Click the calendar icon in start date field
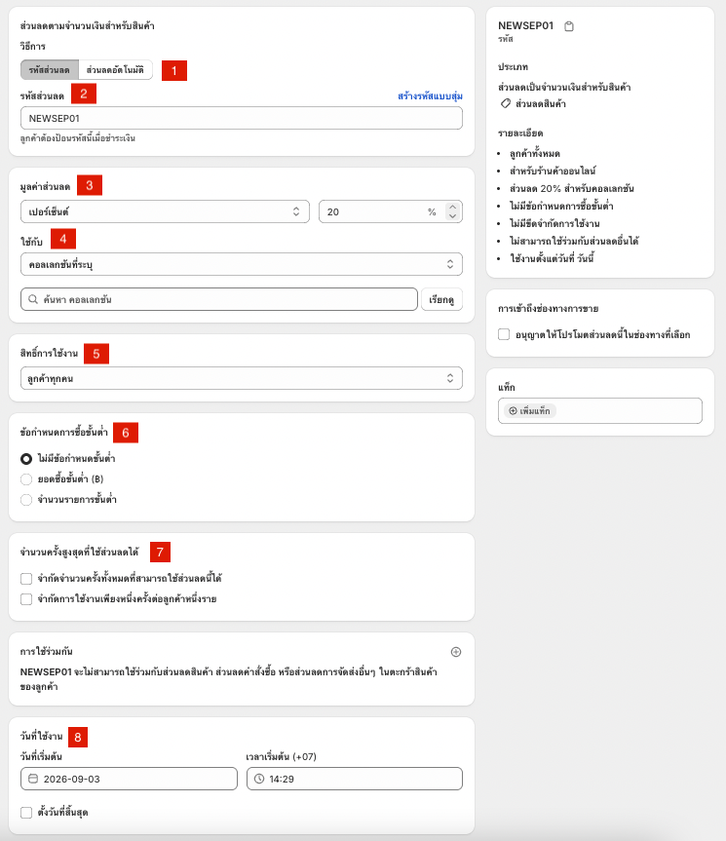The height and width of the screenshot is (841, 726). pos(33,779)
